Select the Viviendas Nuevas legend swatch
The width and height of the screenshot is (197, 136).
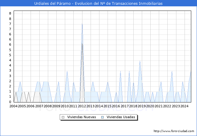point(63,117)
